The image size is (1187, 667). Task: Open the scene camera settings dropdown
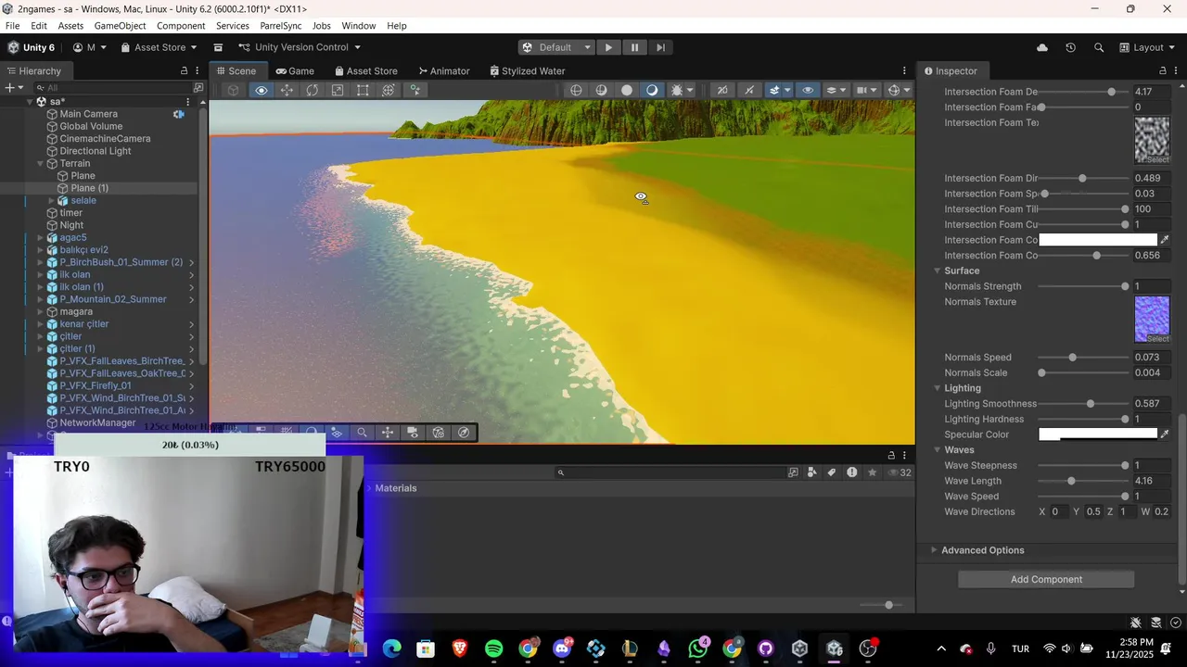click(x=866, y=90)
